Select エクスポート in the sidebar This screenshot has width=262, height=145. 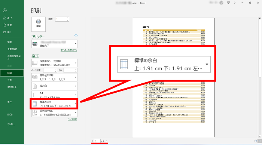[12, 87]
